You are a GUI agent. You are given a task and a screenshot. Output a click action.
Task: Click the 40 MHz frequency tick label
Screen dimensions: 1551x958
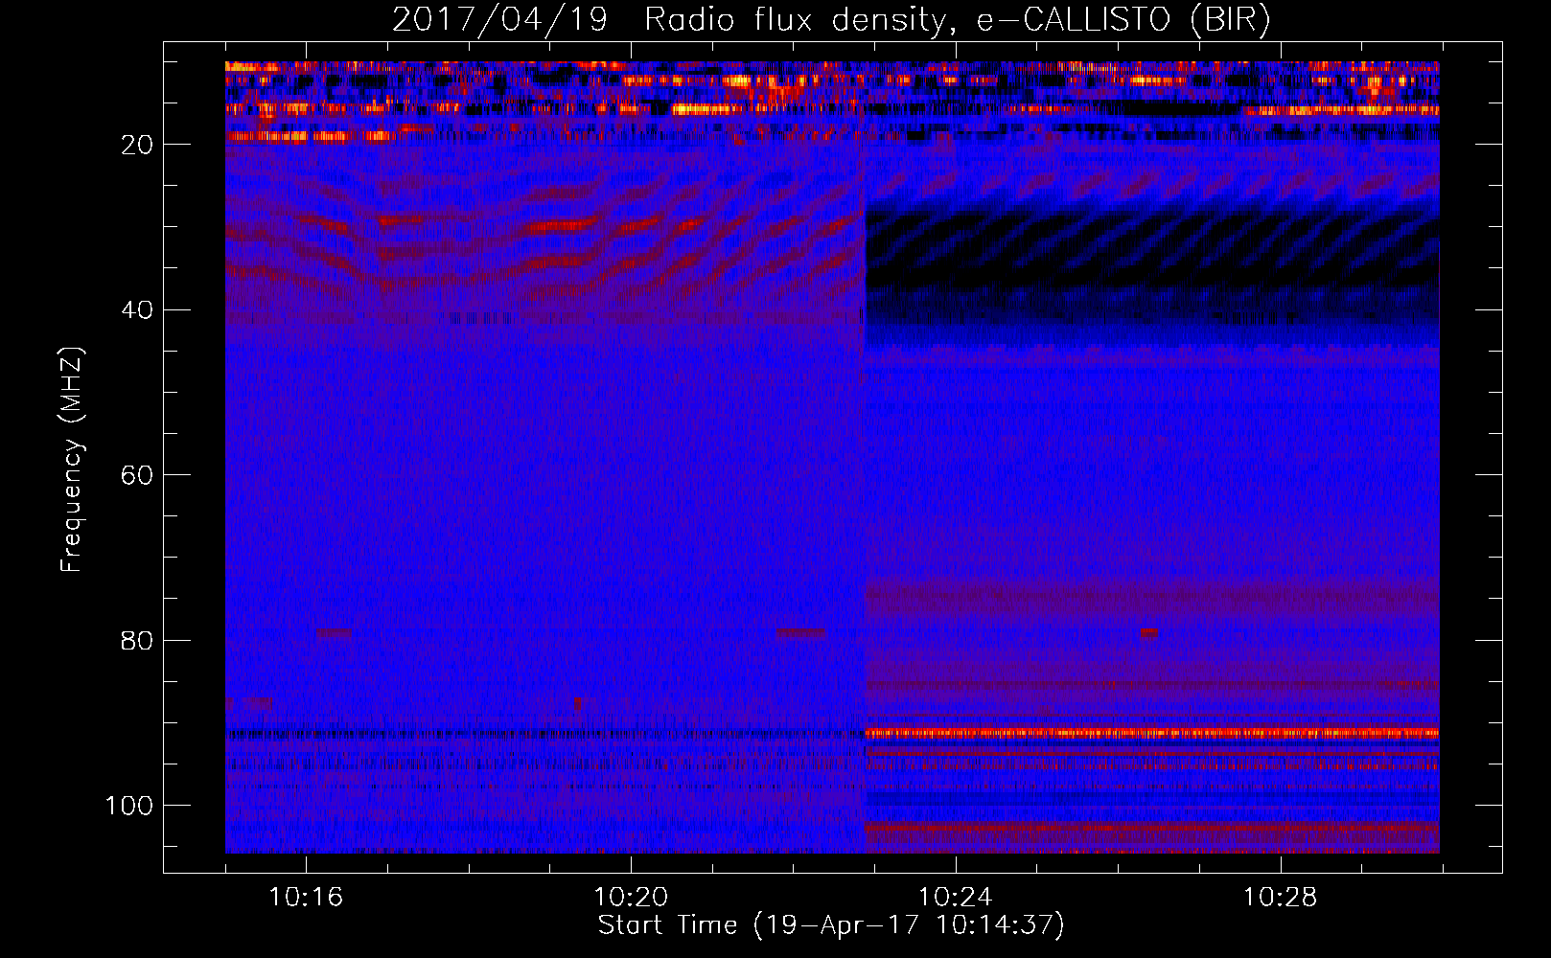click(138, 310)
